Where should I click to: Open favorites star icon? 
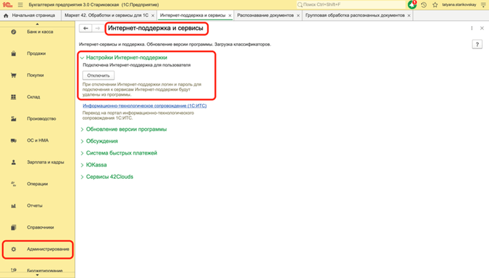click(x=435, y=5)
